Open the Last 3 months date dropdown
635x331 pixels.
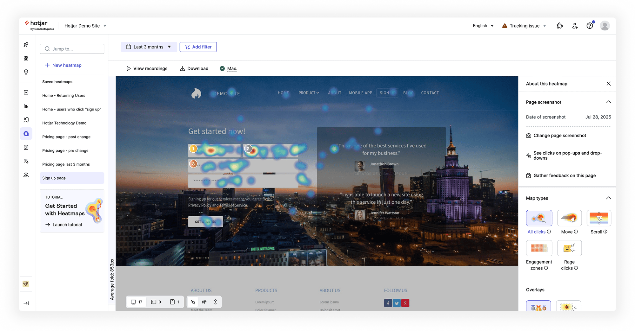pyautogui.click(x=149, y=47)
